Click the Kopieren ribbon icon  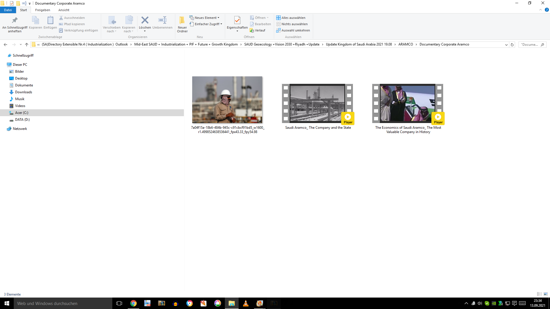coord(35,23)
